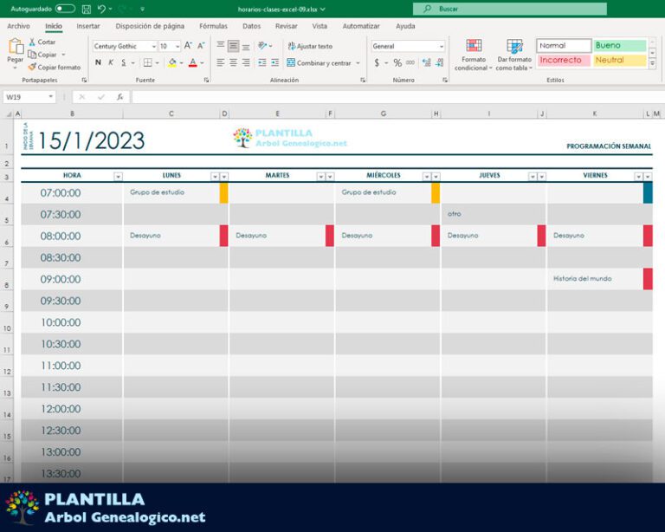Viewport: 665px width, 532px height.
Task: Click increase indent icon
Action: 274,62
